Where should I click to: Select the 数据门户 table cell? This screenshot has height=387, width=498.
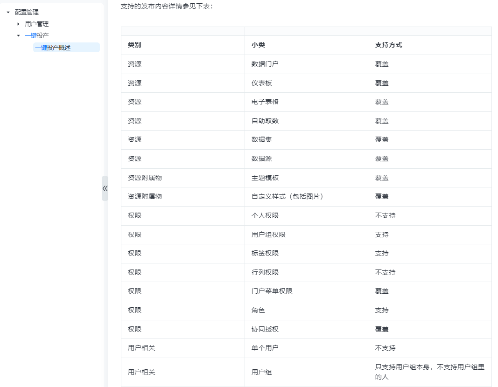[265, 64]
